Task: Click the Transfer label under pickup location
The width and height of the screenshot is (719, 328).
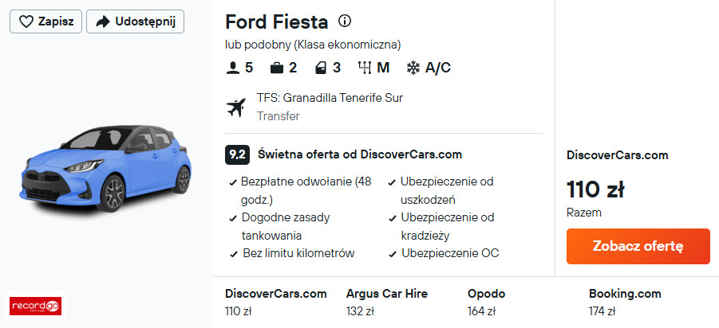Action: pyautogui.click(x=279, y=116)
